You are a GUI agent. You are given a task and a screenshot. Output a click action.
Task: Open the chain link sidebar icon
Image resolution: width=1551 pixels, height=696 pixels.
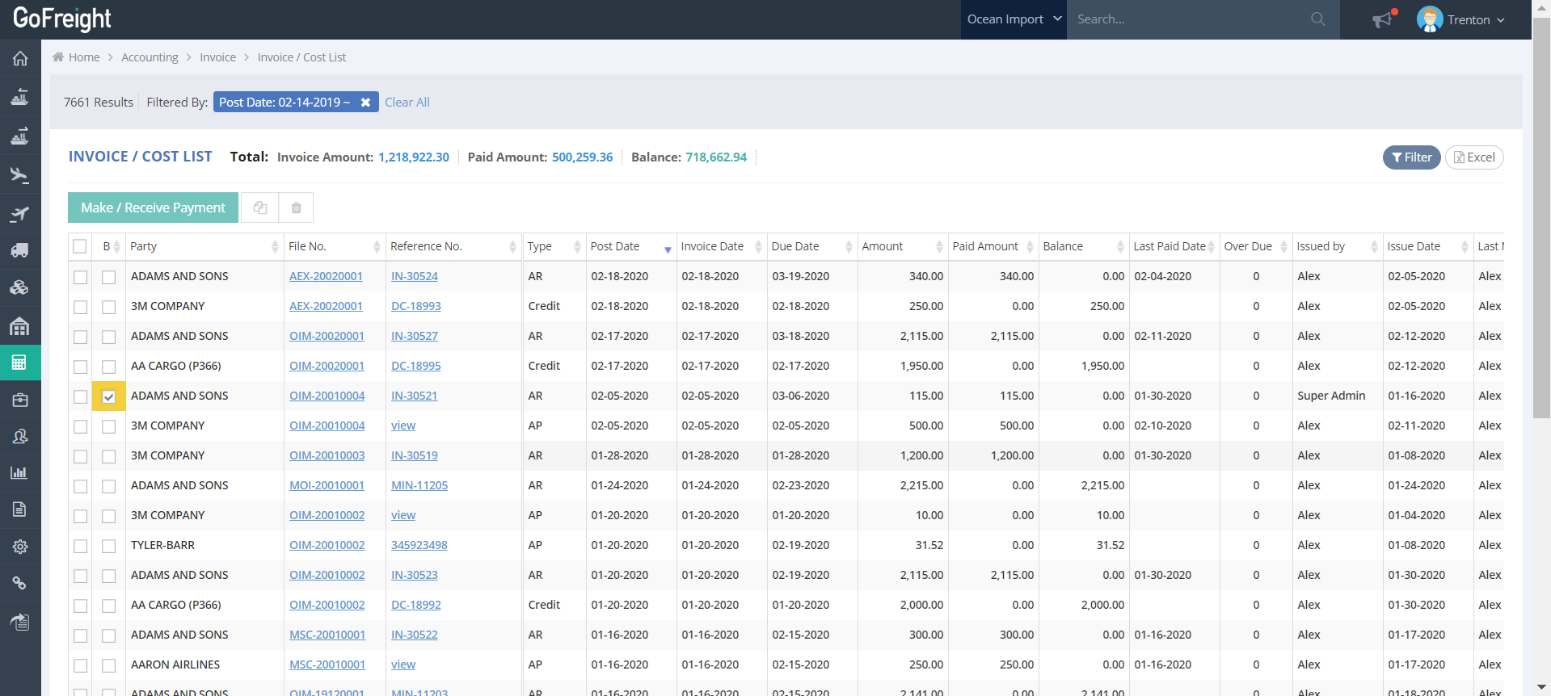pyautogui.click(x=20, y=583)
